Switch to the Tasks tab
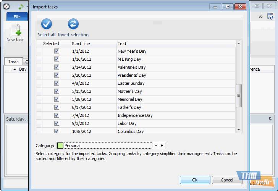The image size is (278, 191). pos(13,62)
